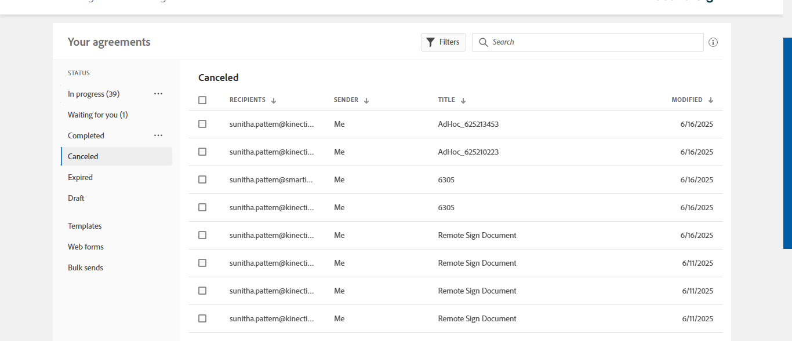Open the In progress more options ellipsis

(158, 94)
